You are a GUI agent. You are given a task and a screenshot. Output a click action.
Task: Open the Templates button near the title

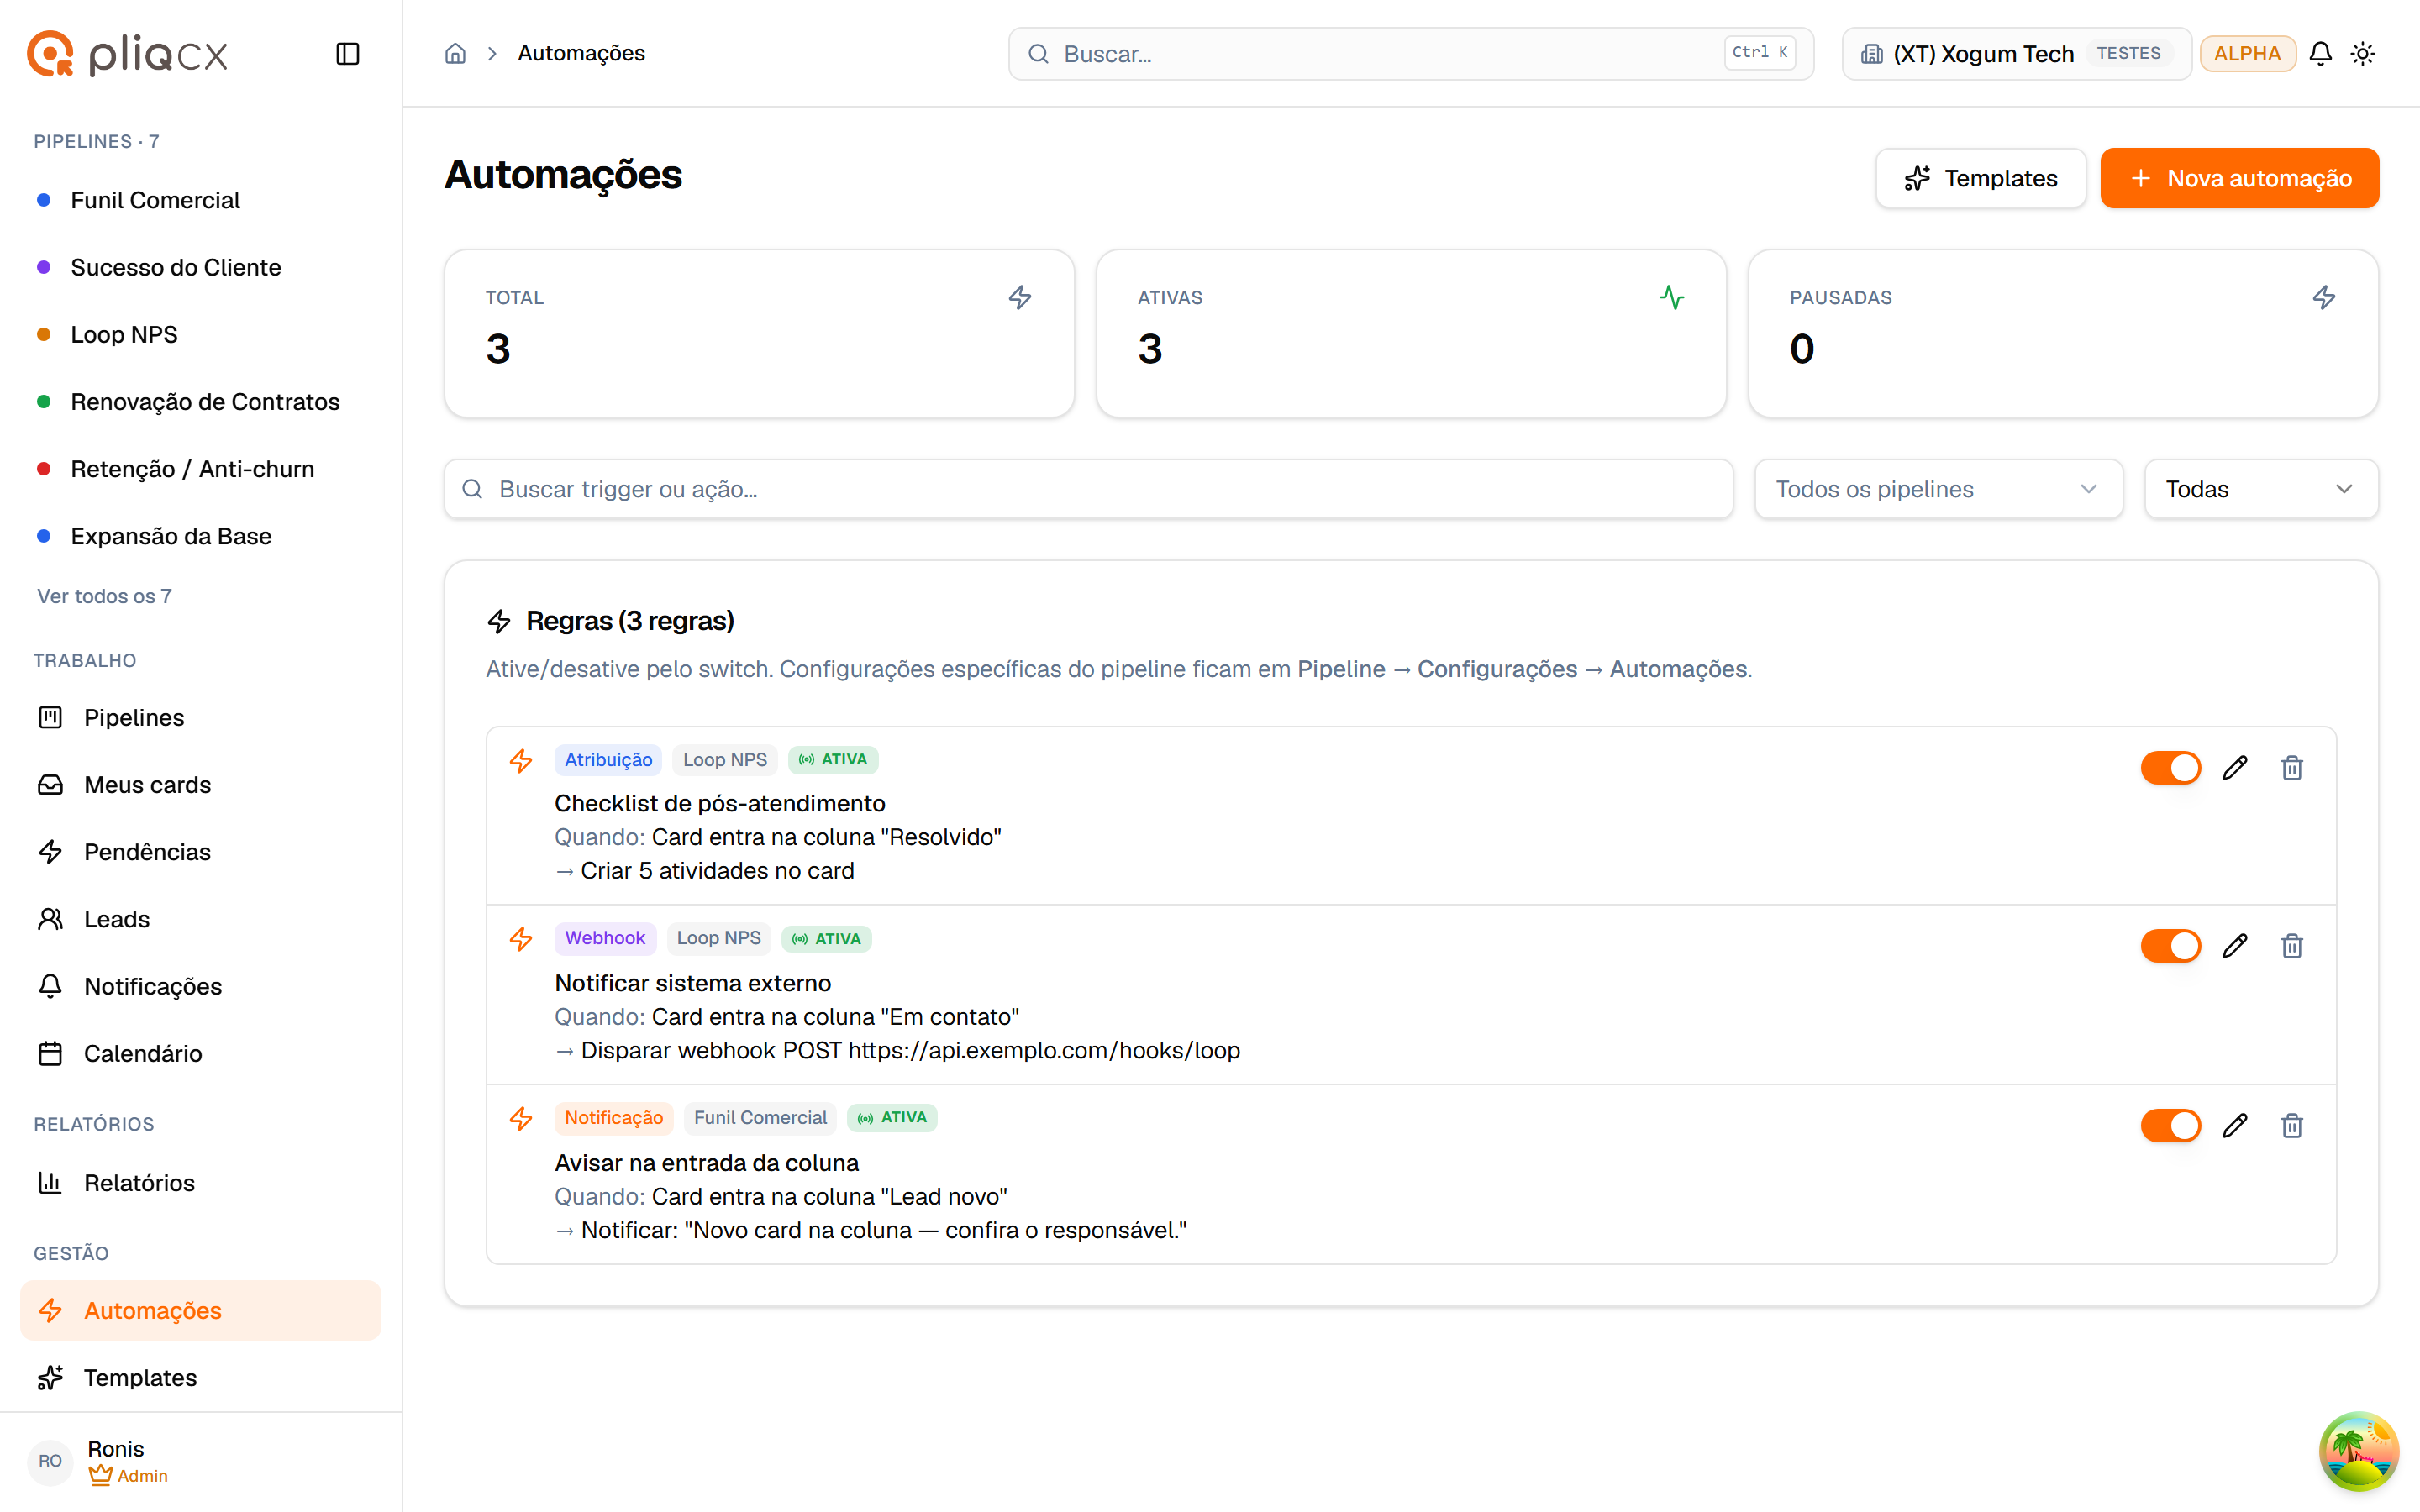(1980, 178)
